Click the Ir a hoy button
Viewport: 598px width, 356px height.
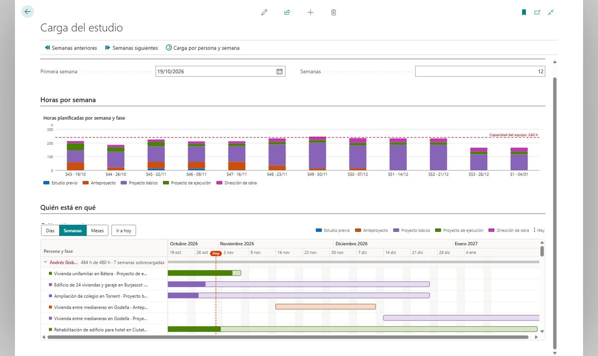[124, 230]
